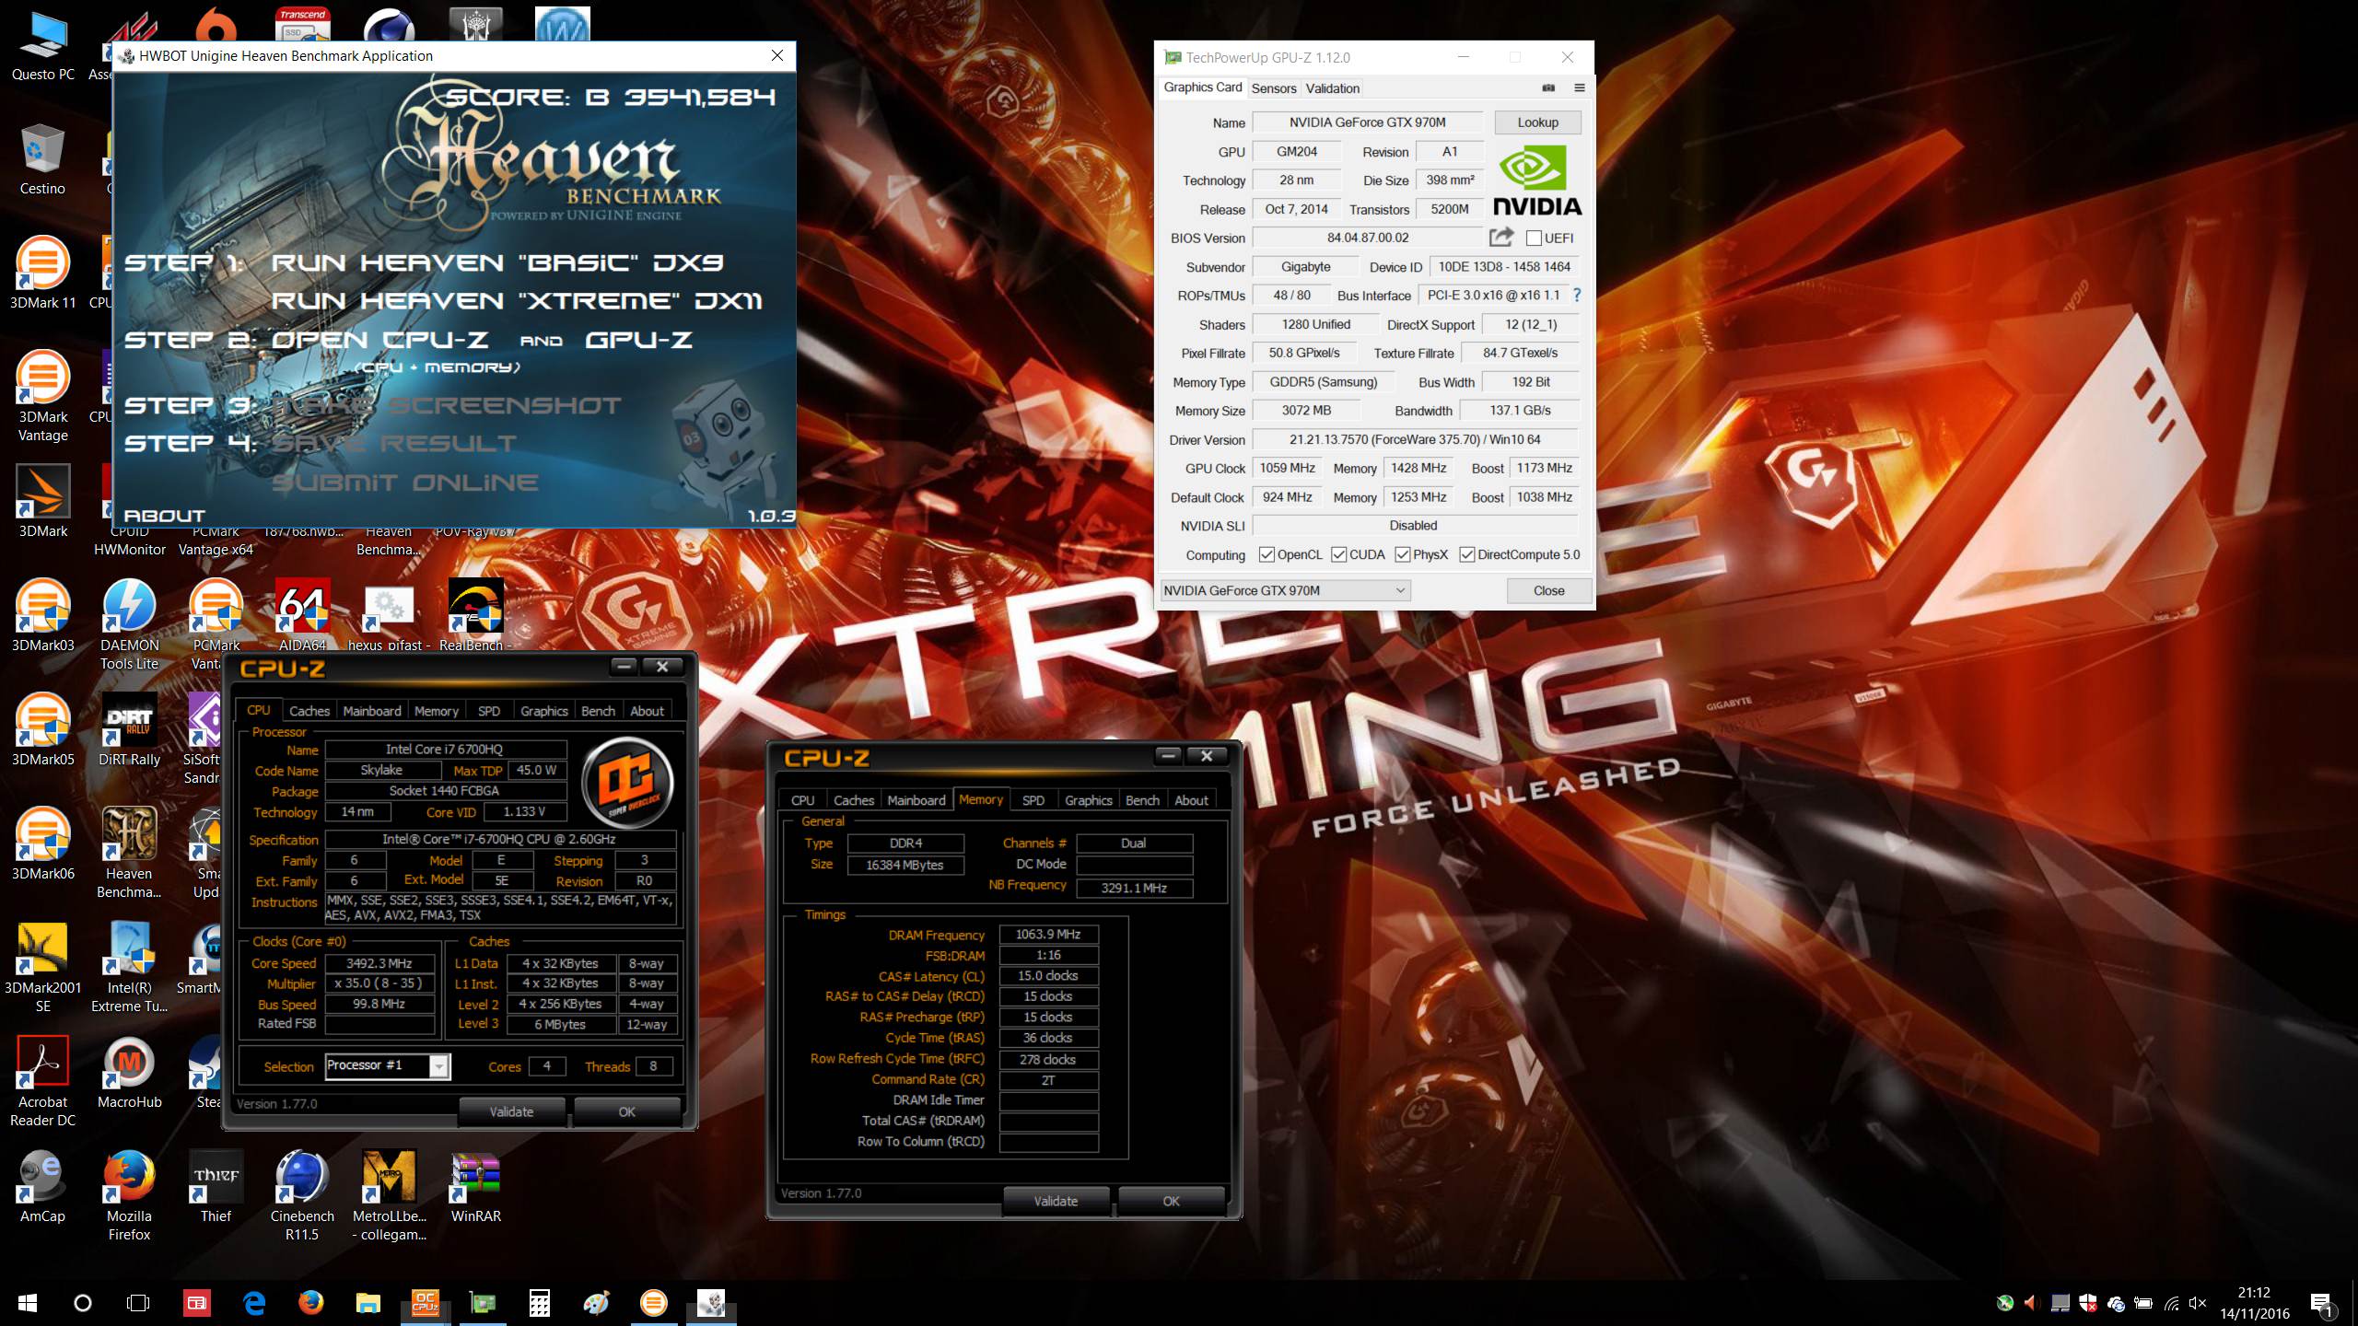Open the 3DMark06 desktop icon
The image size is (2358, 1326).
pos(42,843)
